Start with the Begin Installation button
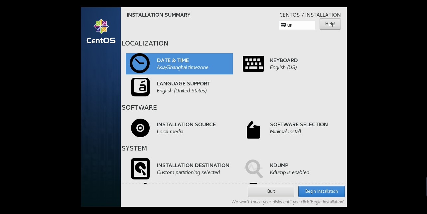This screenshot has width=427, height=214. coord(322,191)
